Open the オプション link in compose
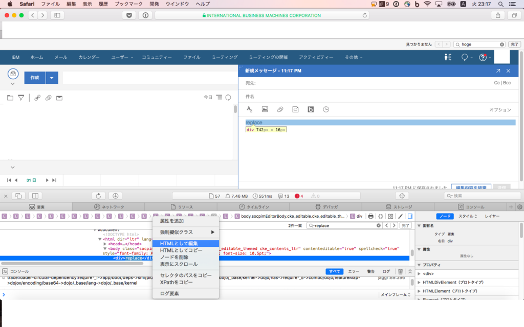524x327 pixels. (x=500, y=110)
